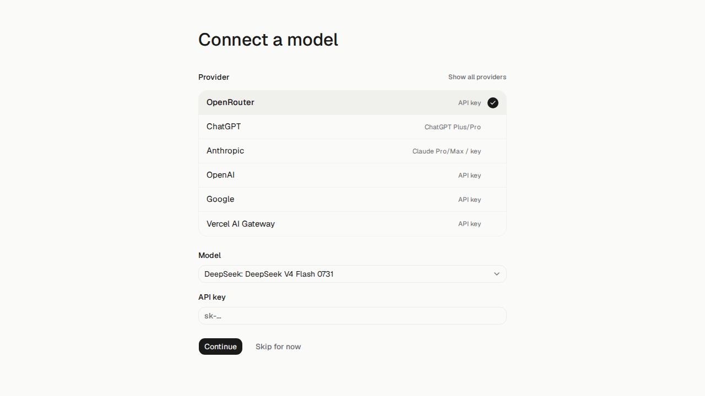Click the Continue button
705x396 pixels.
tap(220, 346)
